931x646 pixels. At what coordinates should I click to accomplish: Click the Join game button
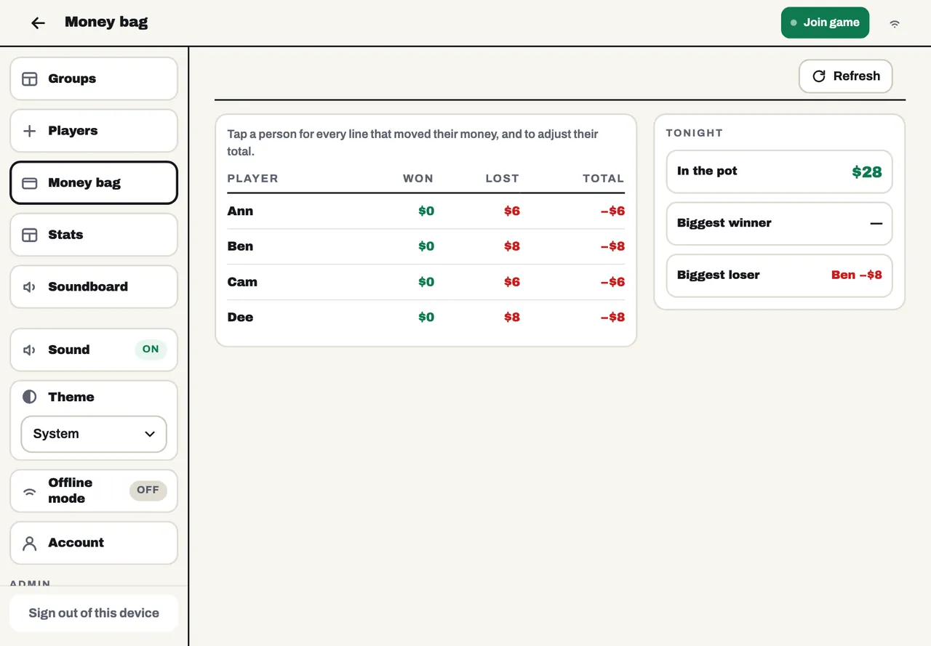(825, 23)
